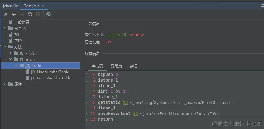The image size is (264, 129).
Task: Collapse the [1] main method node
Action: 11,59
